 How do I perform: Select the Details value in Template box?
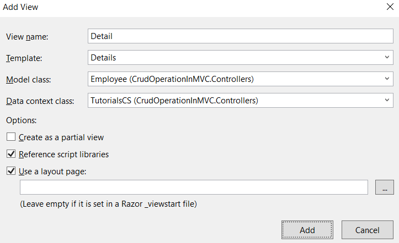(103, 58)
